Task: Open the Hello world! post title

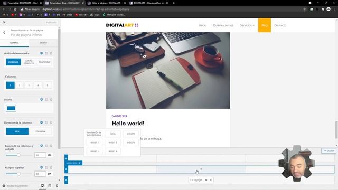Action: [128, 123]
